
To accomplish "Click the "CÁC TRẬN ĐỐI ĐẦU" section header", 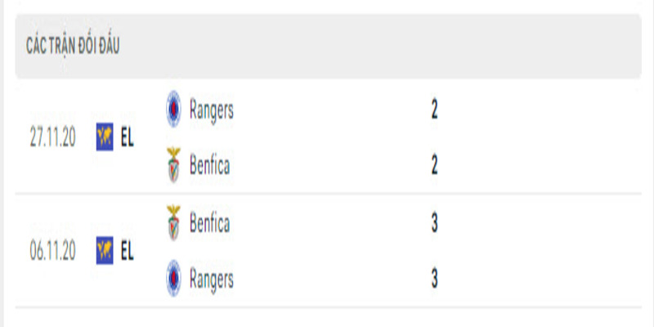I will pos(73,46).
